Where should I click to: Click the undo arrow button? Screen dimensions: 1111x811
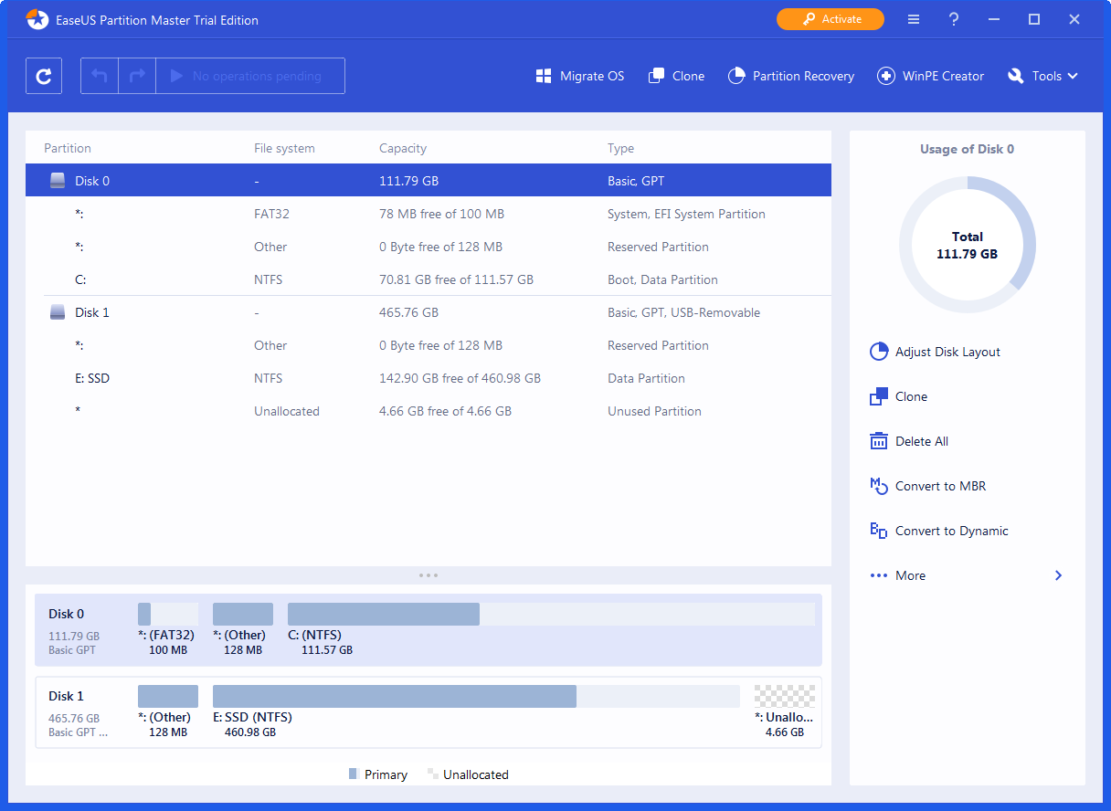[x=100, y=76]
